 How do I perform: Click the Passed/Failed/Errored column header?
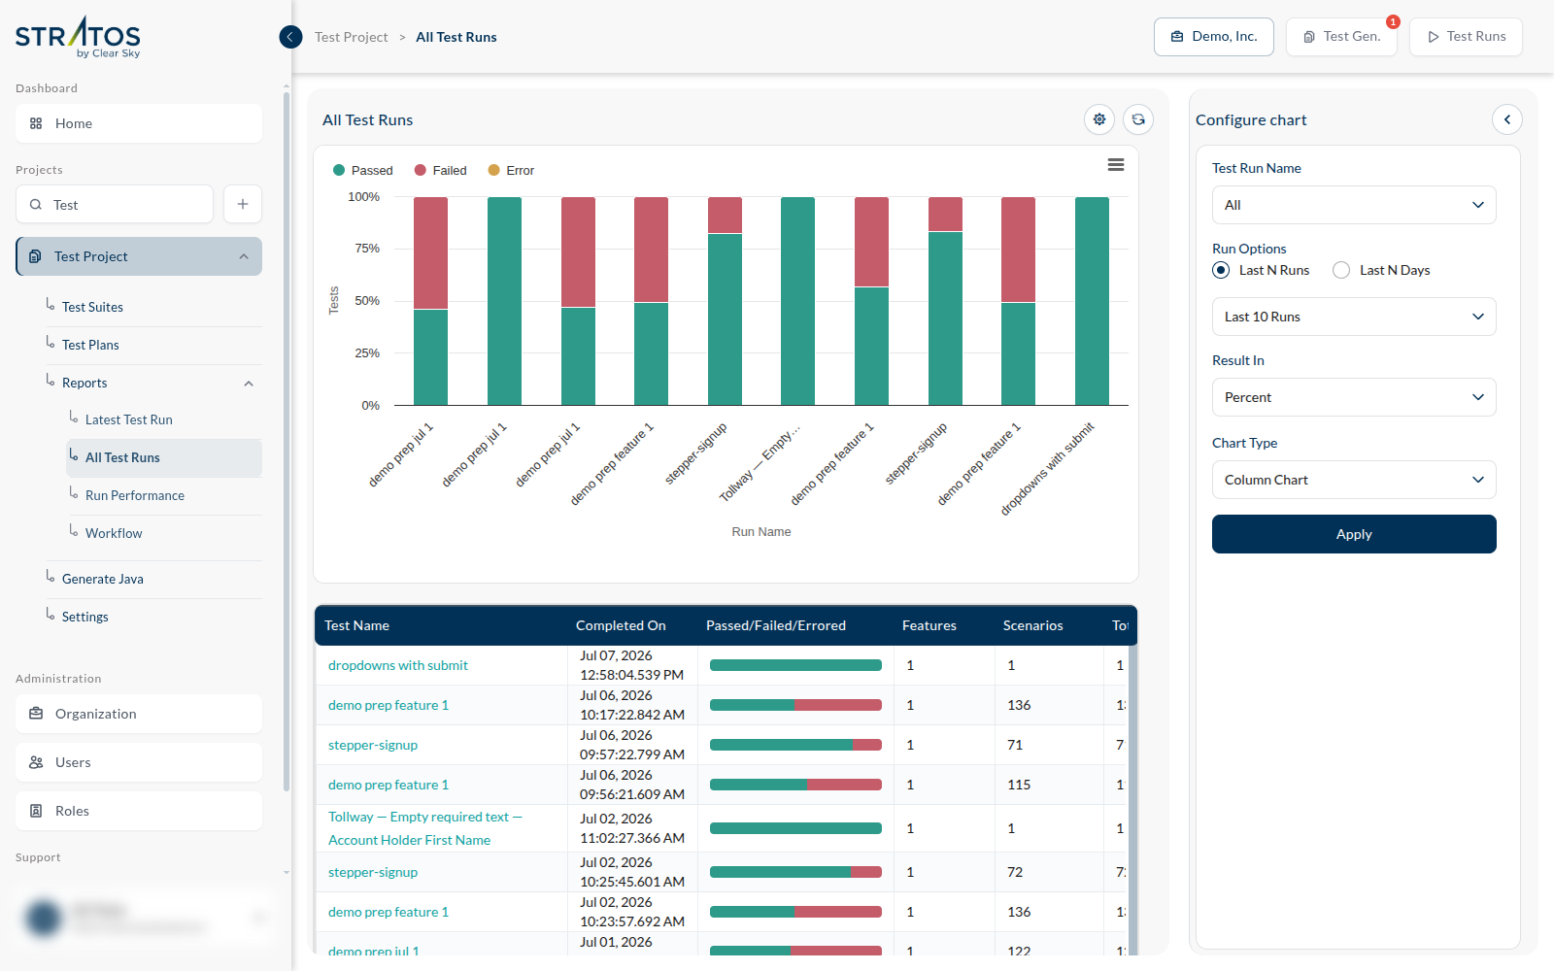[776, 625]
